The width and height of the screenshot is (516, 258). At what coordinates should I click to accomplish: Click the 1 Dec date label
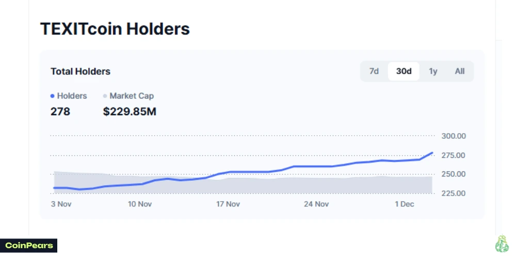click(x=405, y=204)
